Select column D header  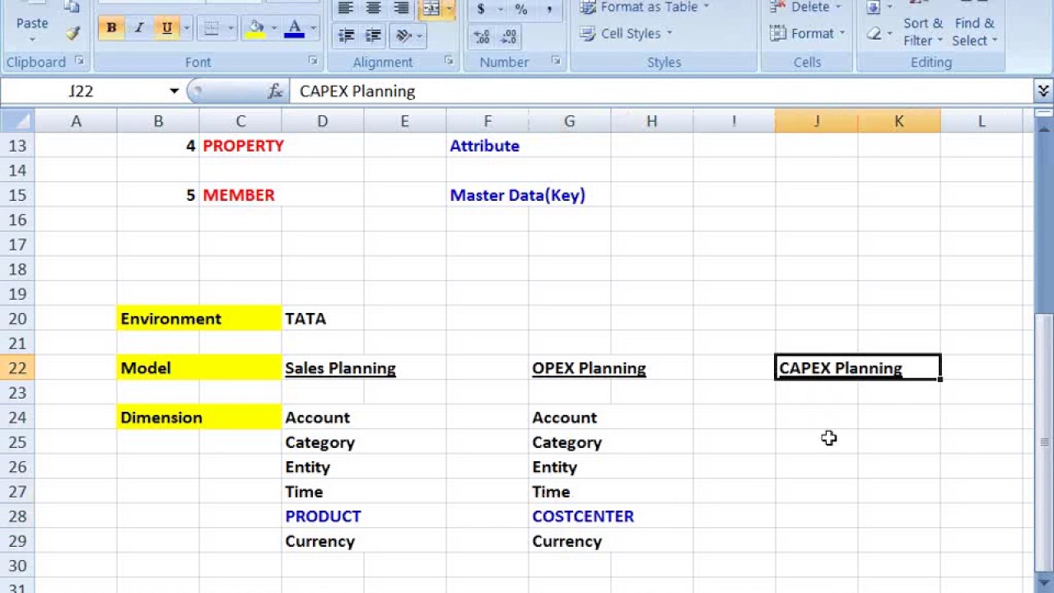[x=323, y=121]
